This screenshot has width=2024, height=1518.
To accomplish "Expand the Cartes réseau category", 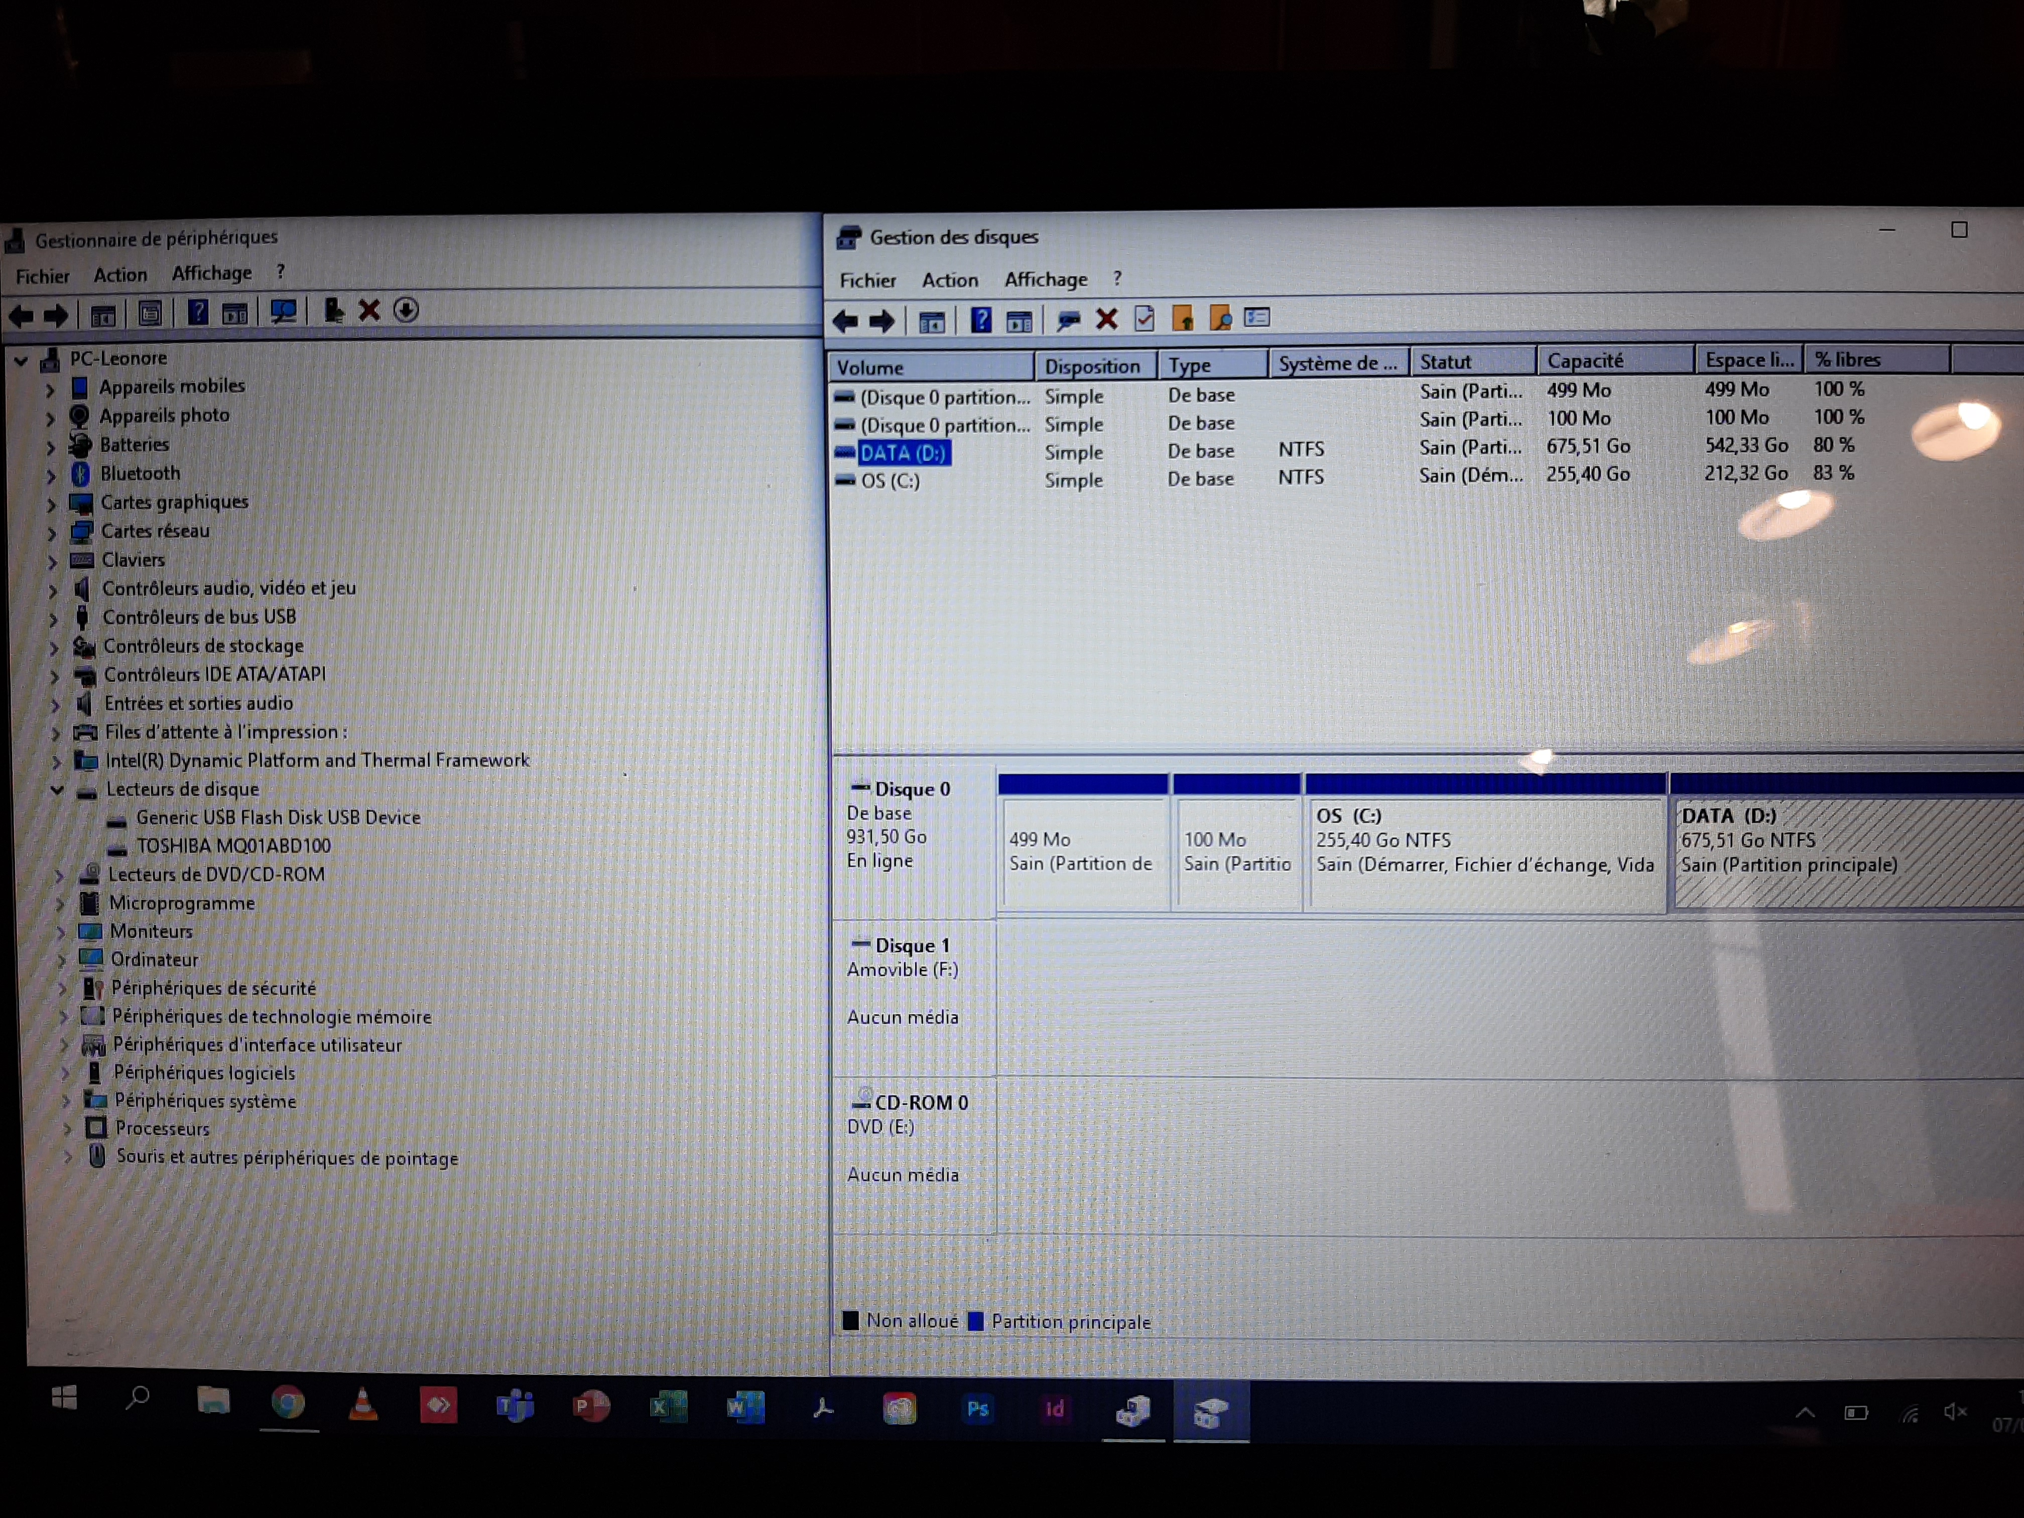I will click(x=52, y=534).
